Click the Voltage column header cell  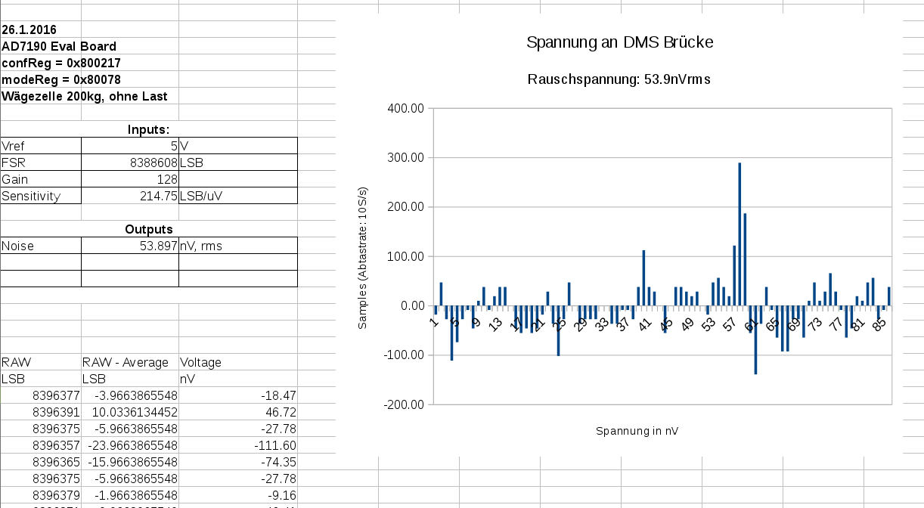tap(201, 362)
